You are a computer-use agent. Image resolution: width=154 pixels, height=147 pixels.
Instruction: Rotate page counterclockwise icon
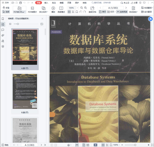(81, 12)
